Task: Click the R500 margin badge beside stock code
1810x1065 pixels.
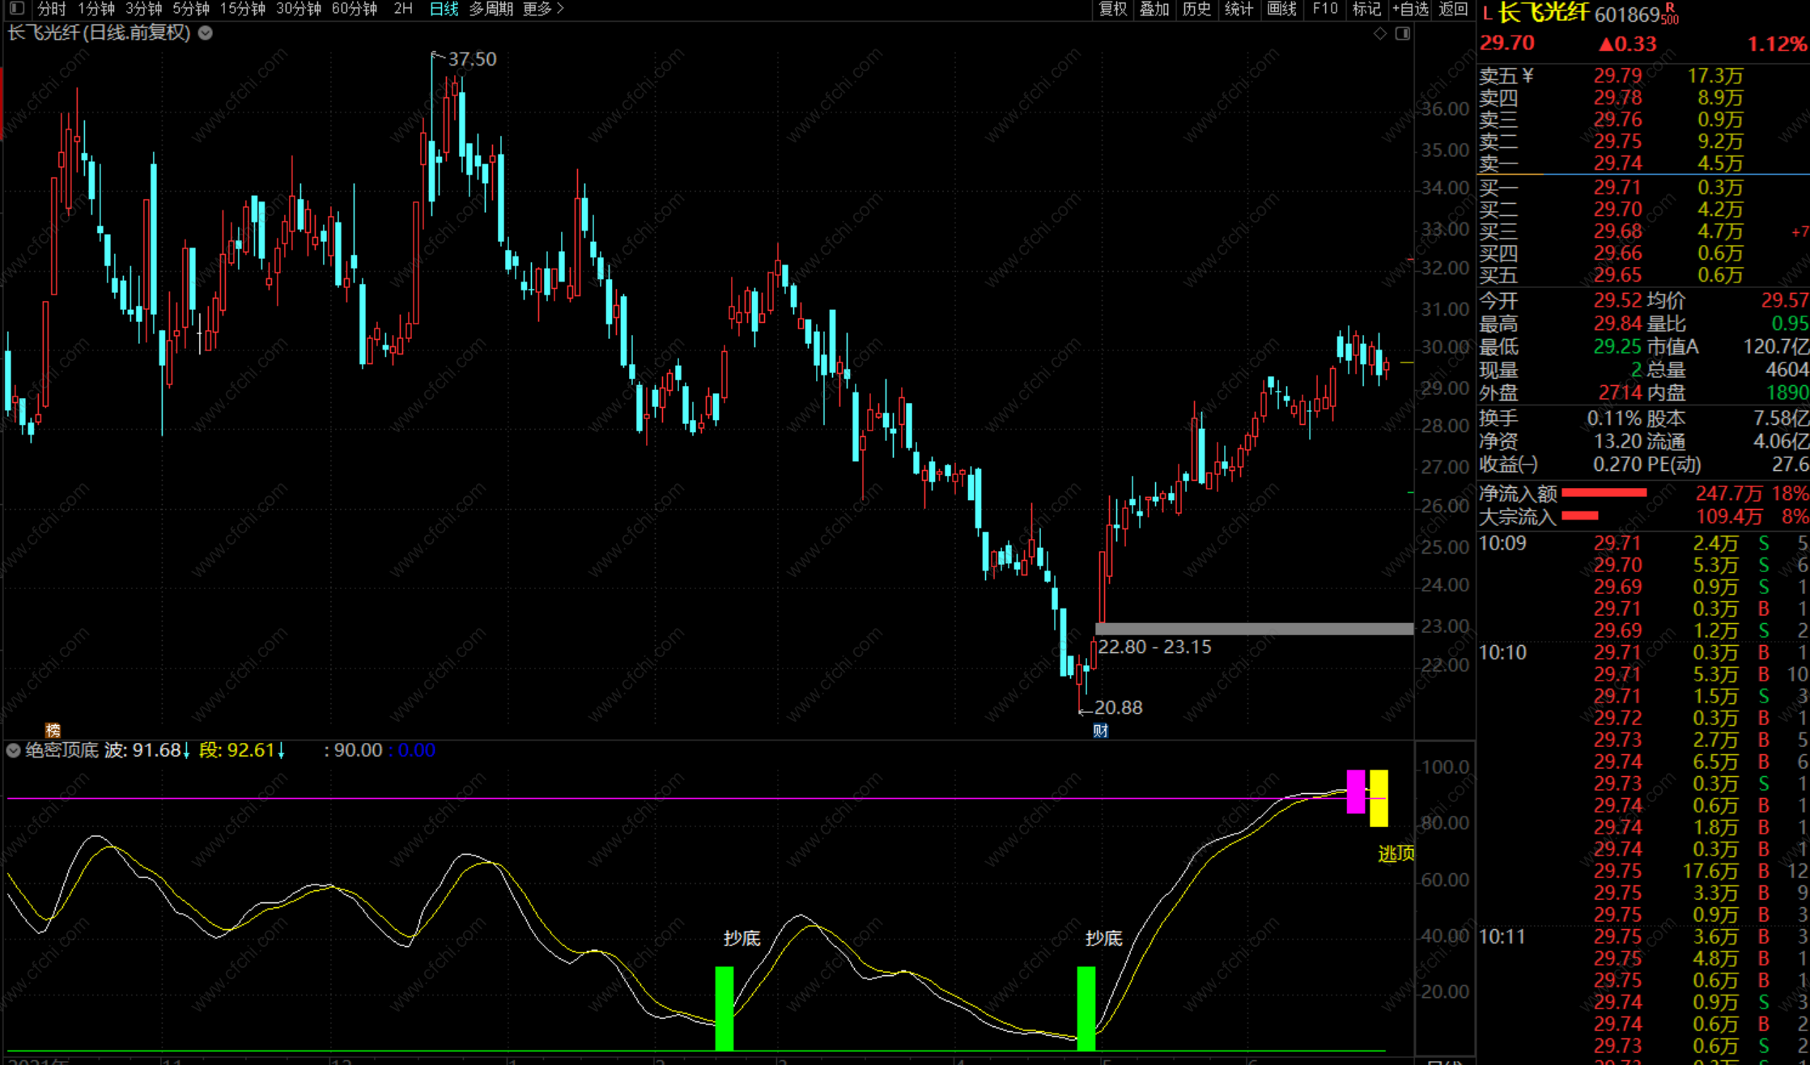Action: pyautogui.click(x=1670, y=14)
